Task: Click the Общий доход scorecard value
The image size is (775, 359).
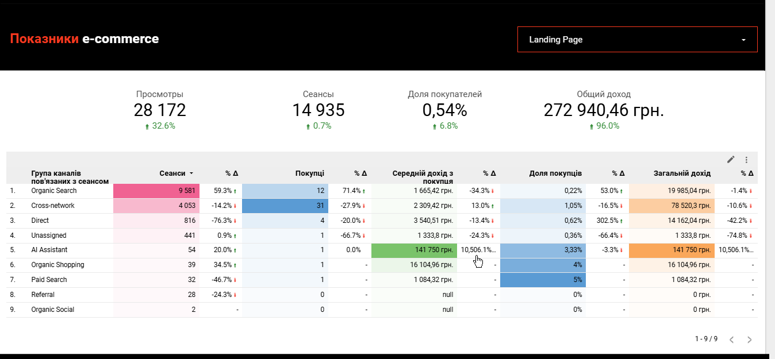Action: pyautogui.click(x=604, y=110)
